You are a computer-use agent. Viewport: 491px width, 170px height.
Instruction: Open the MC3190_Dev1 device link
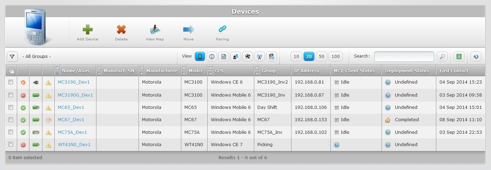pyautogui.click(x=74, y=82)
